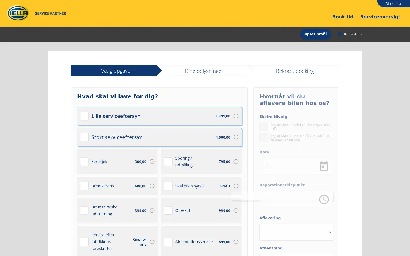Viewport: 410px width, 256px height.
Task: Tick the Ferietjek checkbox
Action: pos(84,162)
